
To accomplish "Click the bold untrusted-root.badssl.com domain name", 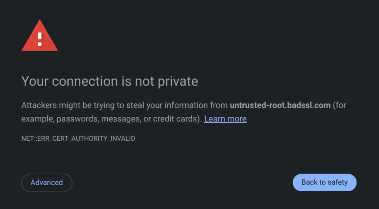I will tap(280, 105).
